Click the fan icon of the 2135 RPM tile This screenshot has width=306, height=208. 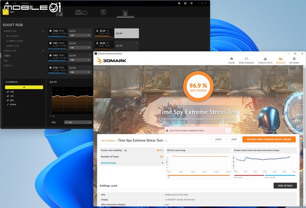[51, 67]
